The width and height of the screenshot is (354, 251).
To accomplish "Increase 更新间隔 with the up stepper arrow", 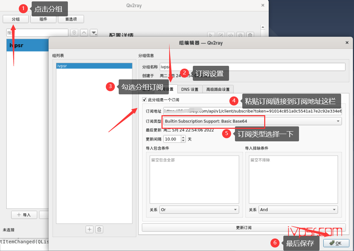I will (183, 137).
